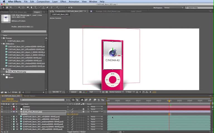
Task: Toggle 3D layer switch on [Screen] layer
Action: [83, 109]
